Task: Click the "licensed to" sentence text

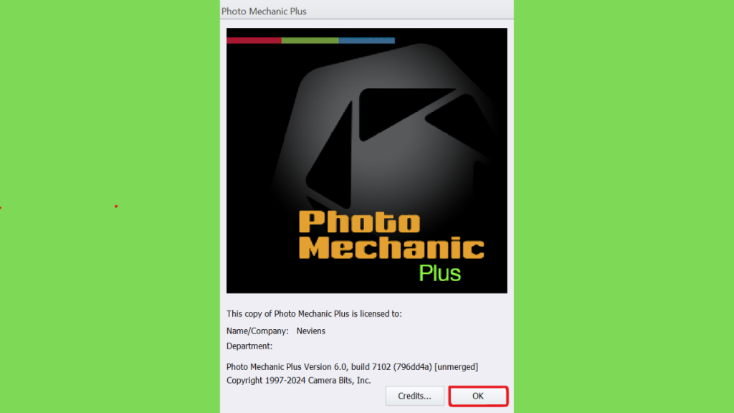Action: pos(314,314)
